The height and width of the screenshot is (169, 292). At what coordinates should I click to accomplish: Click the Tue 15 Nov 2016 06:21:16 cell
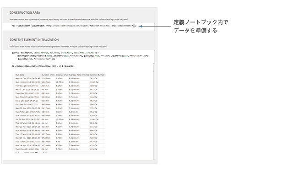coord(28,142)
